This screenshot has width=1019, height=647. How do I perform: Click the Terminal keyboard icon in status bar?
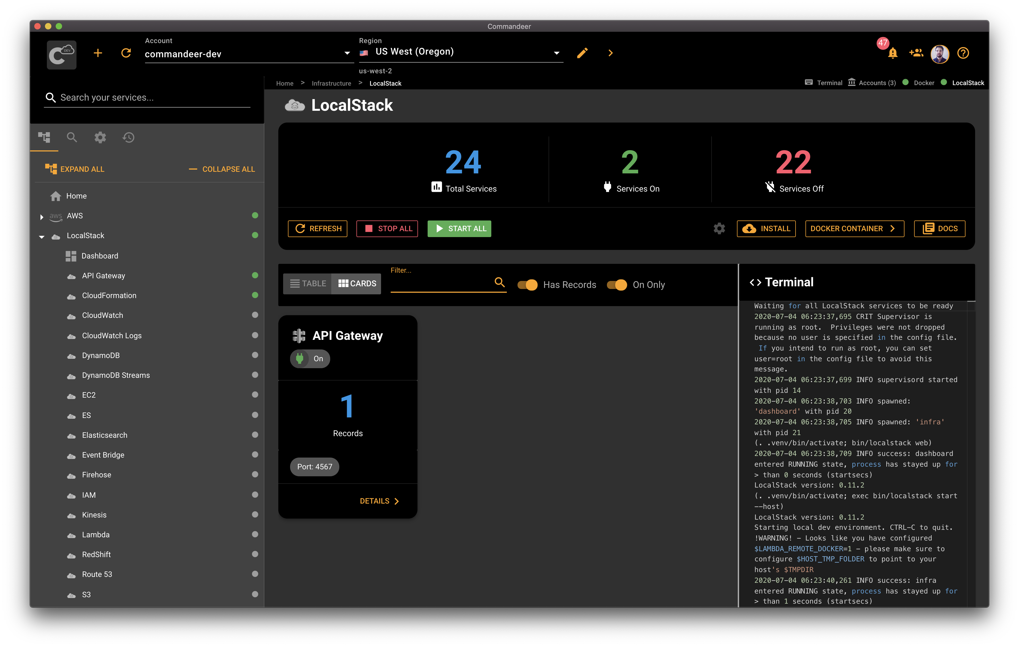[809, 82]
